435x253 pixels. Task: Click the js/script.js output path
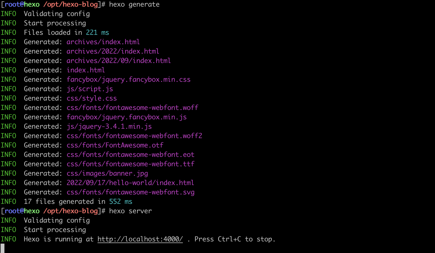(x=89, y=89)
